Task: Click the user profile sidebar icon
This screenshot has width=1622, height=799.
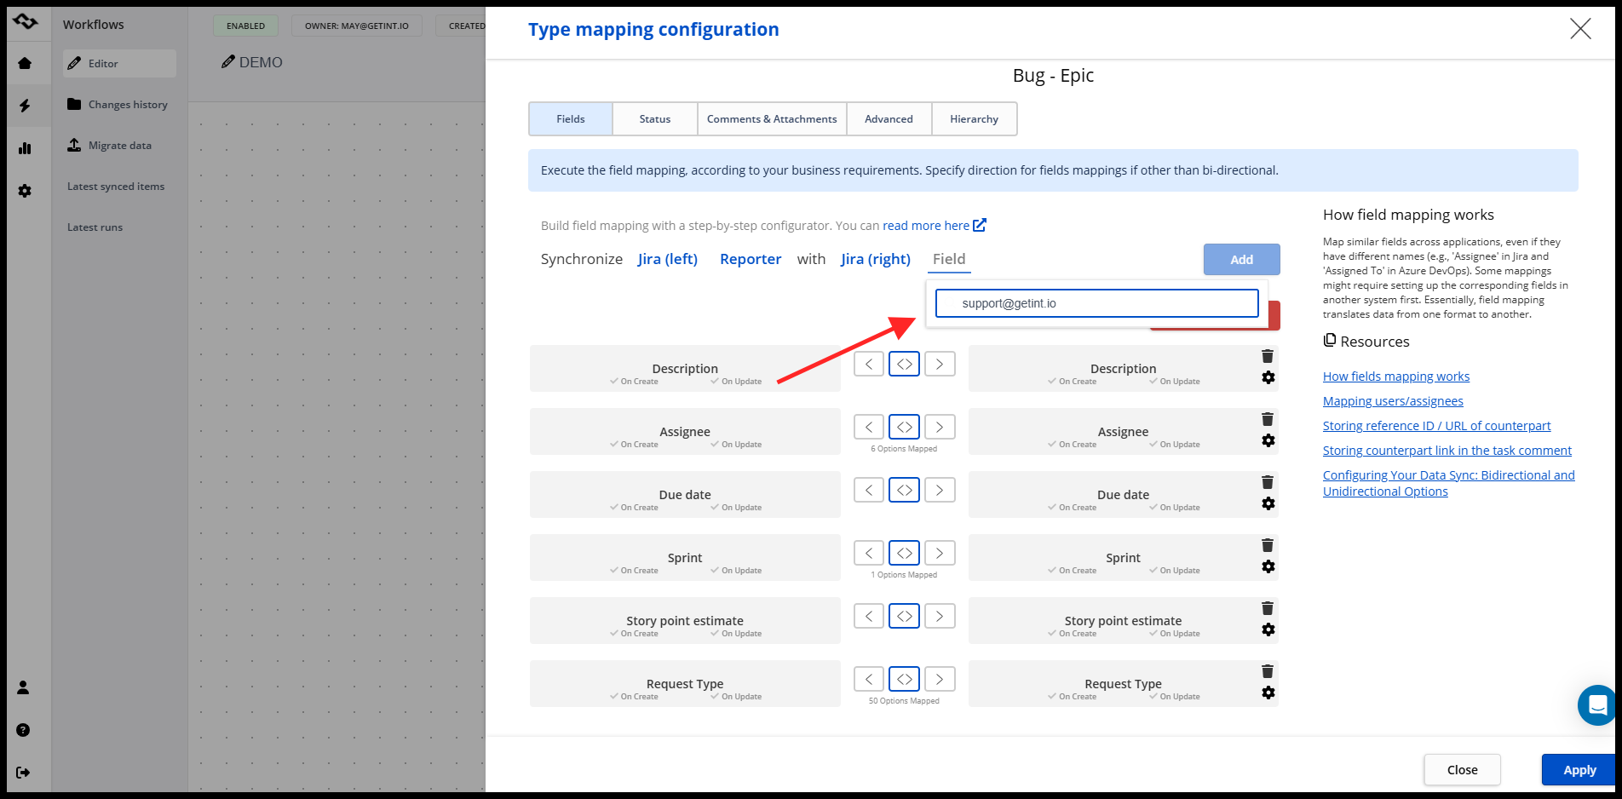Action: click(x=23, y=687)
